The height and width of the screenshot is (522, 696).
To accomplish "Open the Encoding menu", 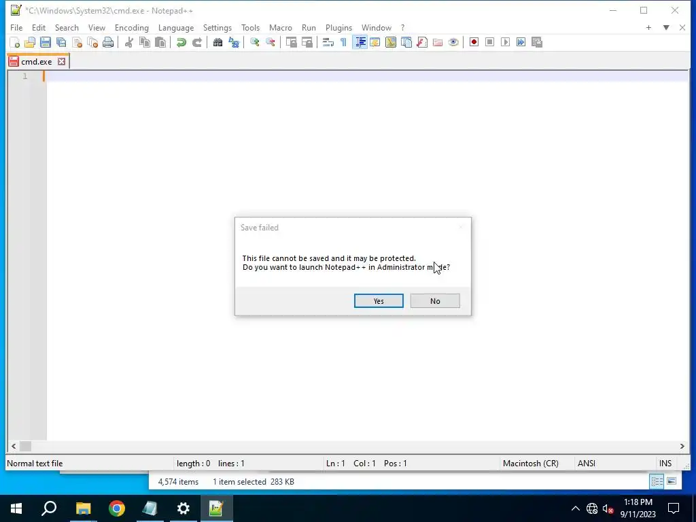I will [132, 27].
